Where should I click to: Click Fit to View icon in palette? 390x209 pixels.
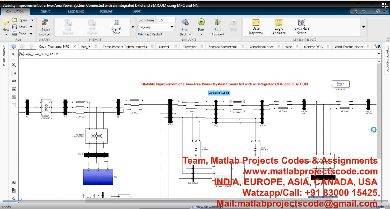(14, 73)
